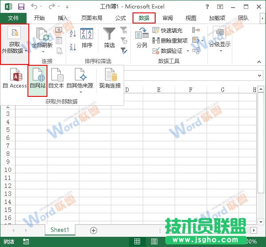Switch to Page Layout tab
The image size is (266, 247).
pos(92,18)
